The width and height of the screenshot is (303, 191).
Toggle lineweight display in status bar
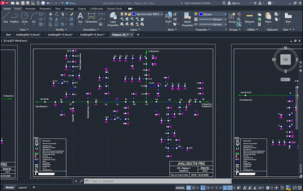tap(239, 187)
